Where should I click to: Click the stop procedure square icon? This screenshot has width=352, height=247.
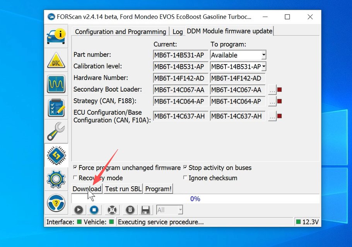coord(94,210)
